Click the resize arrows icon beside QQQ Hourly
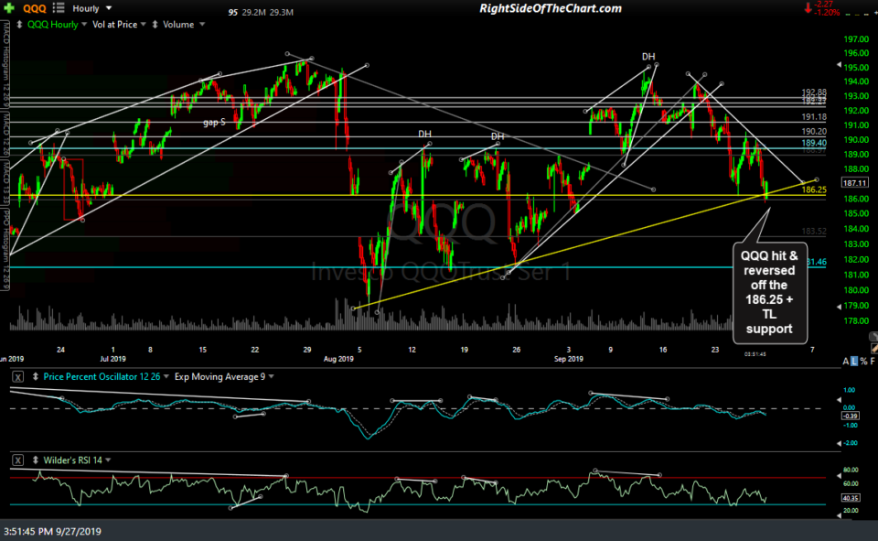The image size is (878, 541). pyautogui.click(x=19, y=24)
